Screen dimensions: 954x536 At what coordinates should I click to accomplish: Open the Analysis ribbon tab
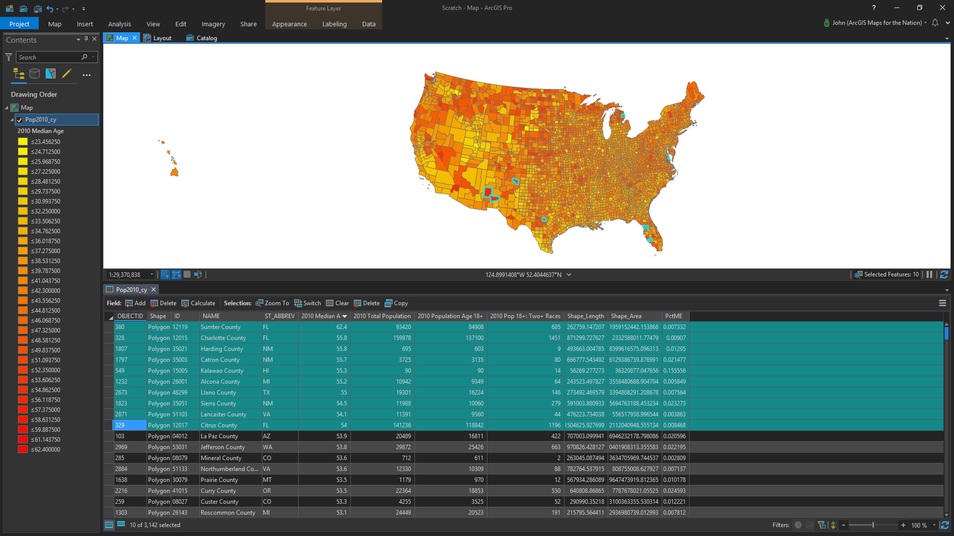[119, 24]
